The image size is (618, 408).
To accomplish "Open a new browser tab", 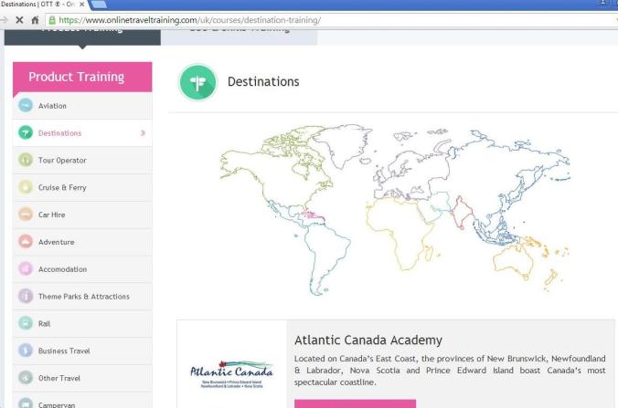I will click(x=98, y=5).
